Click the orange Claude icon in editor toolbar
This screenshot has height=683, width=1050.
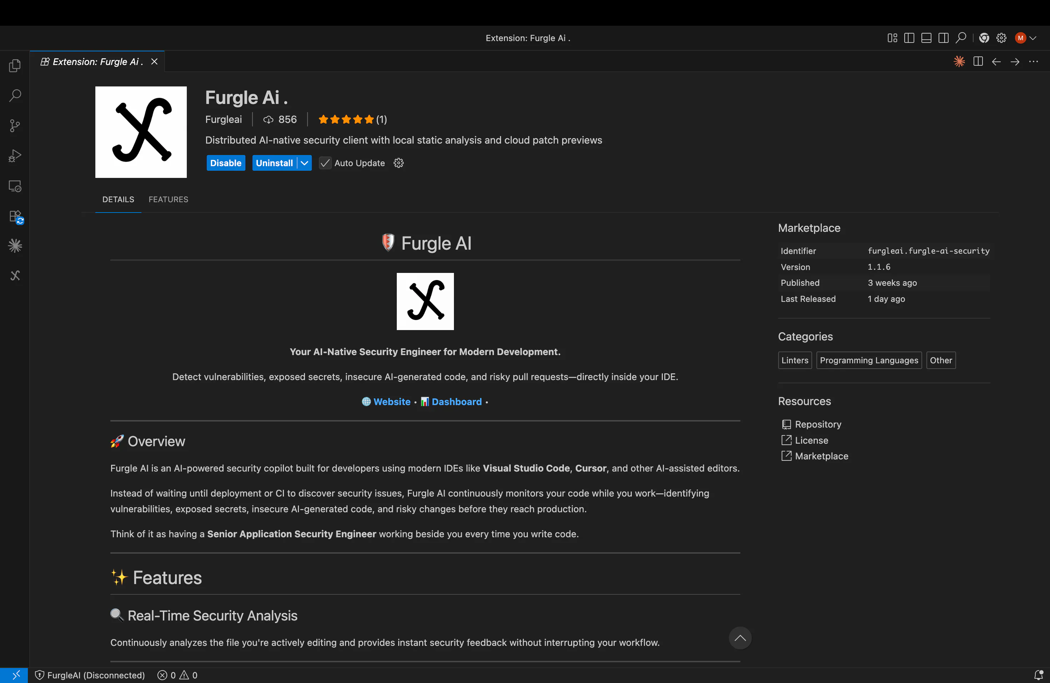coord(959,61)
